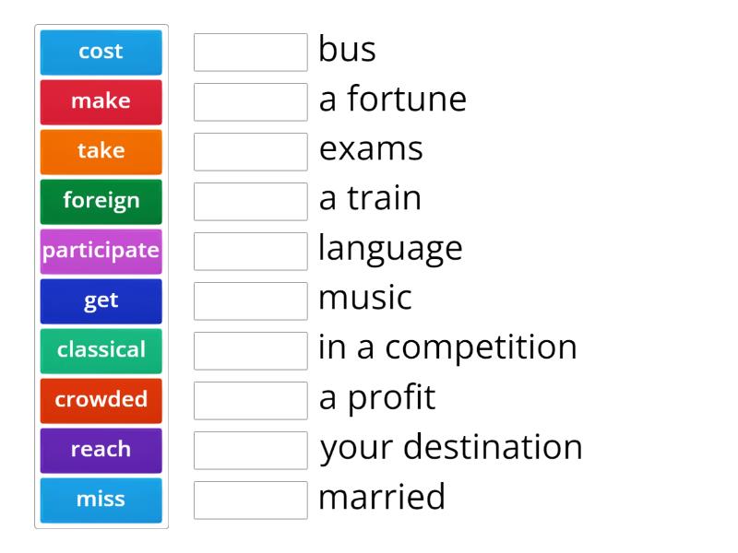The width and height of the screenshot is (738, 553).
Task: Click the empty box beside 'bus'
Action: tap(251, 53)
